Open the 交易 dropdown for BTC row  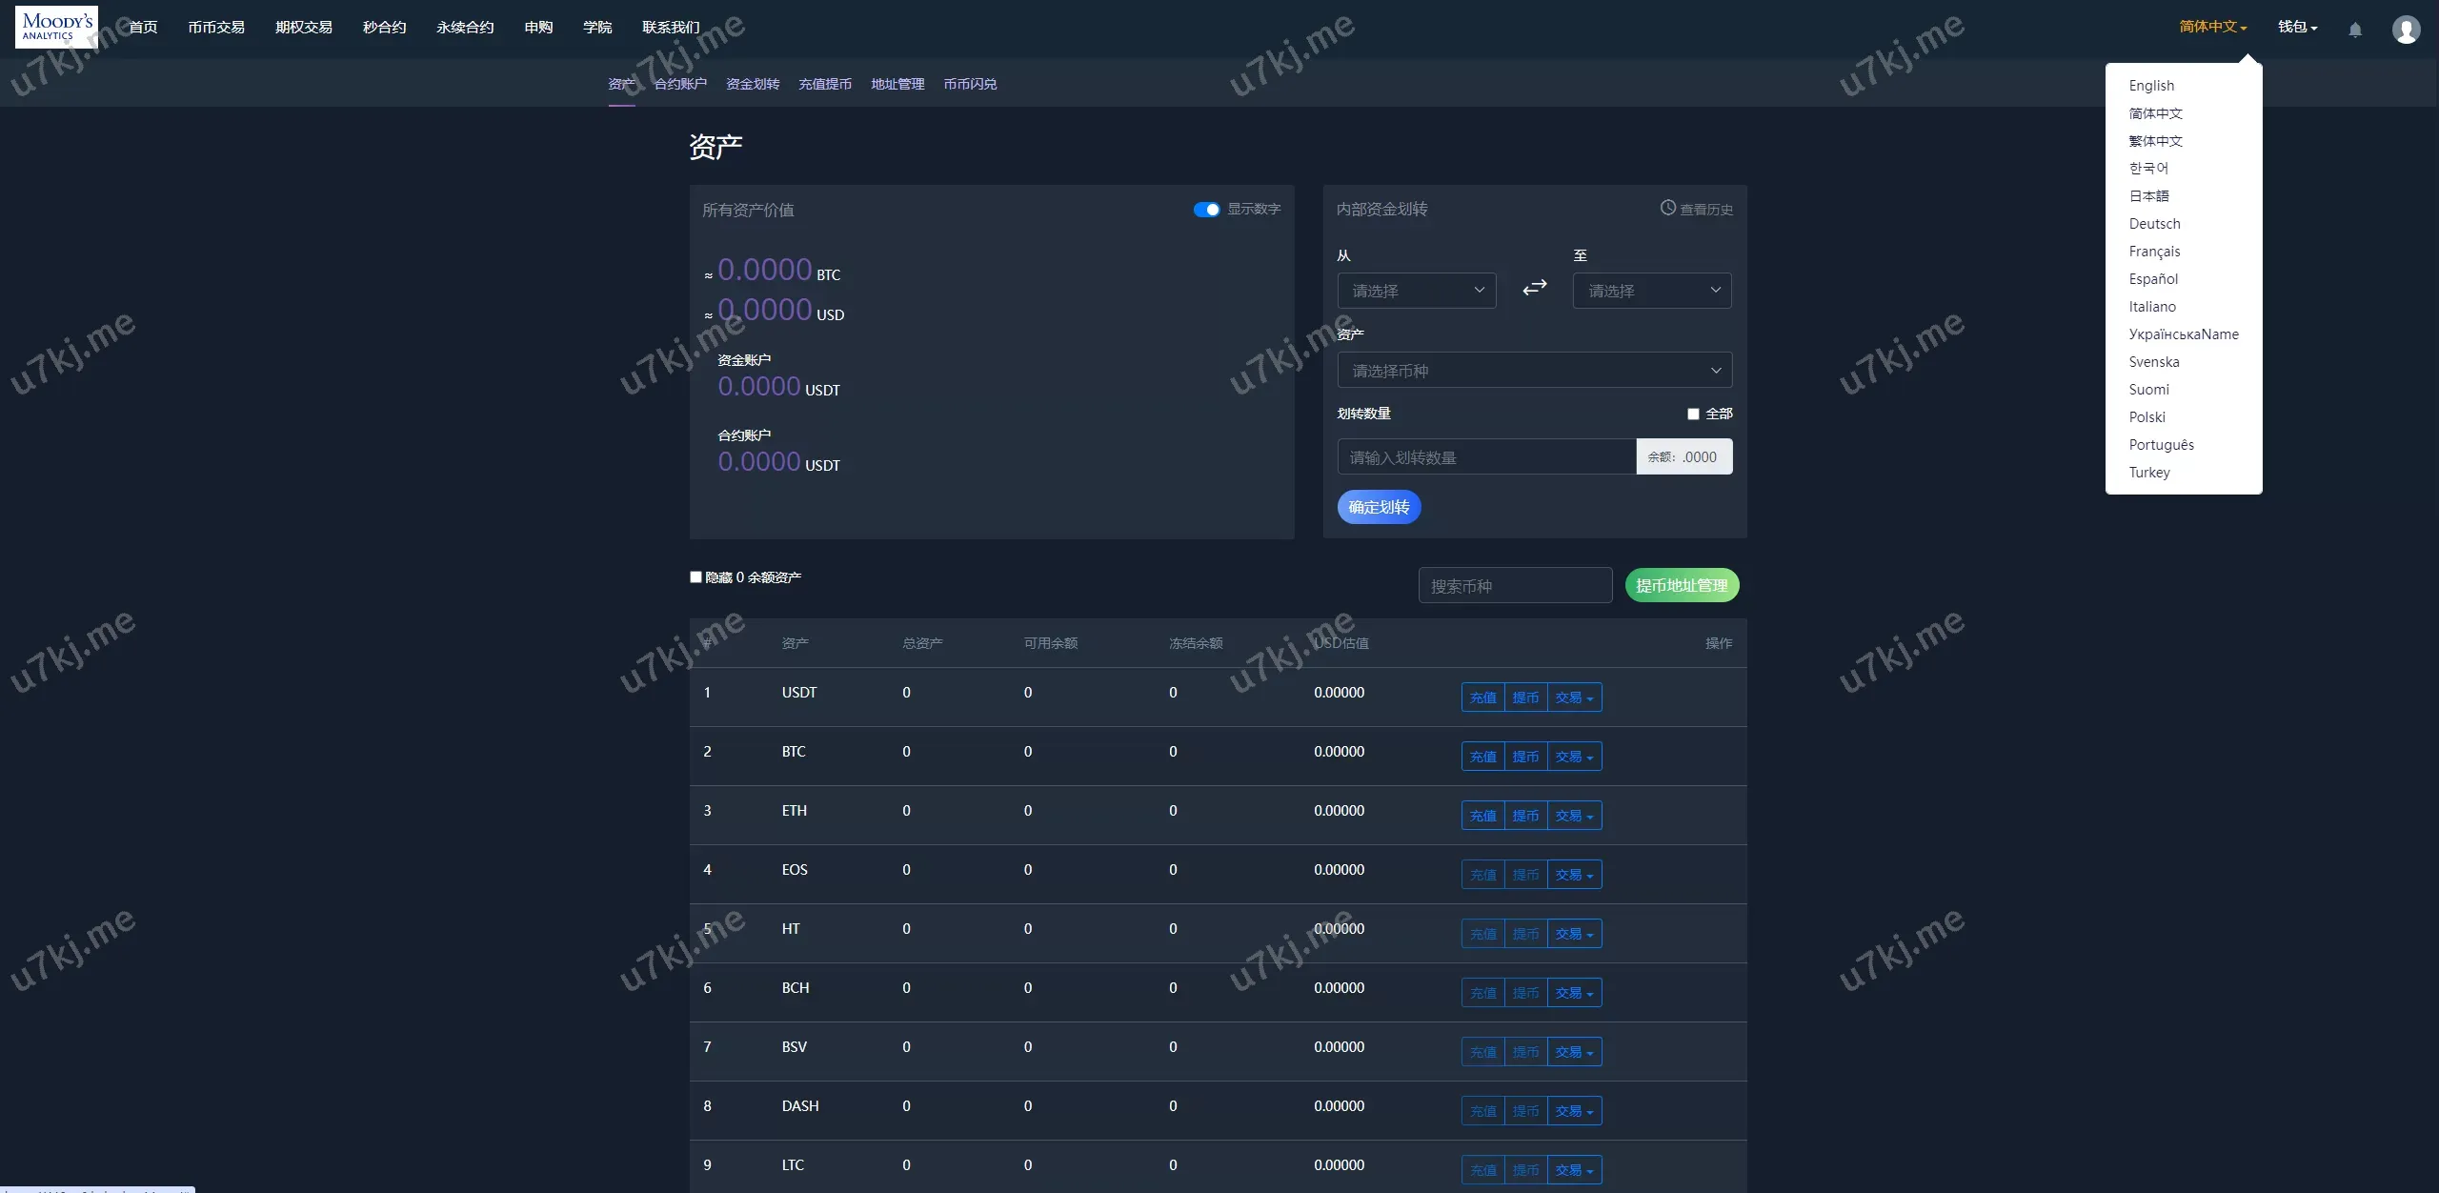click(x=1574, y=757)
